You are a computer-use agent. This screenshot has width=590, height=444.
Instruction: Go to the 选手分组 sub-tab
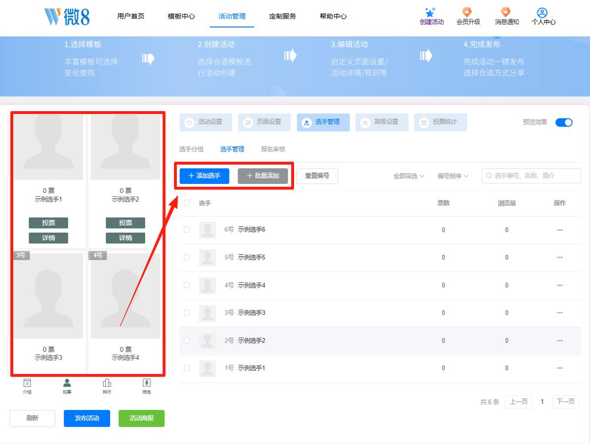pos(191,149)
